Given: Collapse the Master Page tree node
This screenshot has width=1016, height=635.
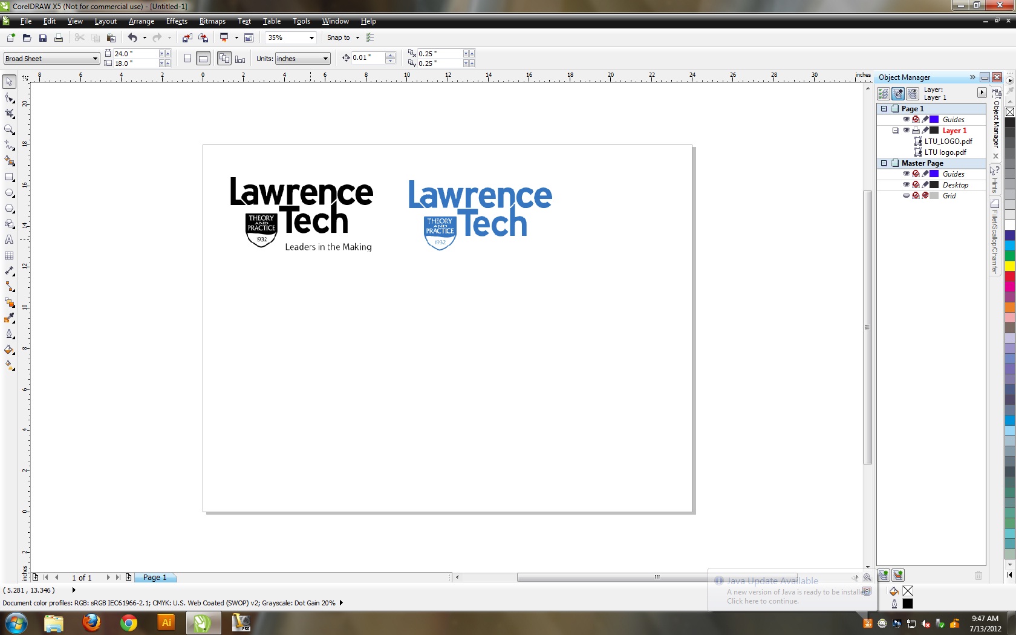Looking at the screenshot, I should point(884,163).
